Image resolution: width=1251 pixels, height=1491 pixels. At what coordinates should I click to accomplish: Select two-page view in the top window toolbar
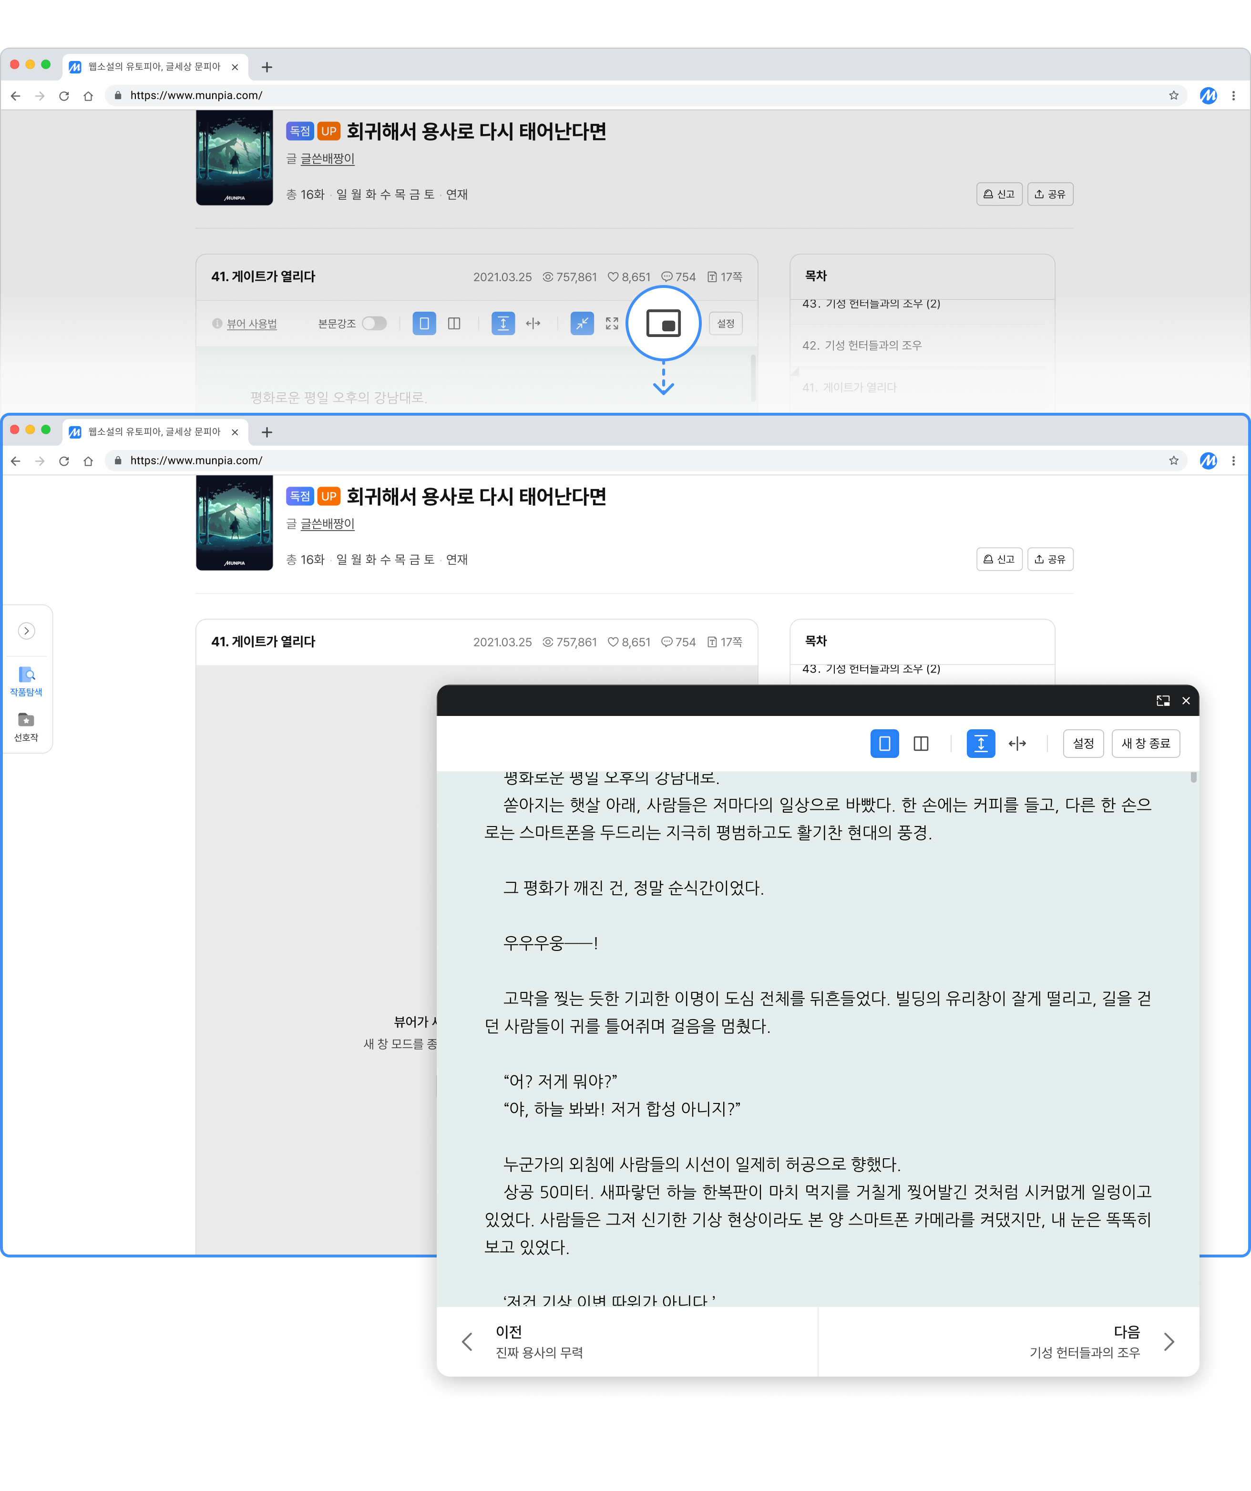[x=454, y=324]
